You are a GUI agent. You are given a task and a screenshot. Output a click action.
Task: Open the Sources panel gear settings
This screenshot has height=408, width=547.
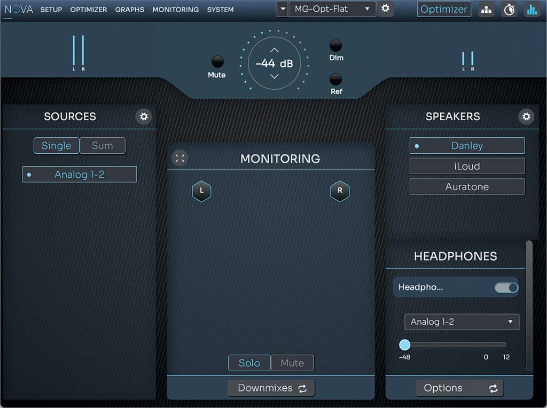pyautogui.click(x=144, y=116)
